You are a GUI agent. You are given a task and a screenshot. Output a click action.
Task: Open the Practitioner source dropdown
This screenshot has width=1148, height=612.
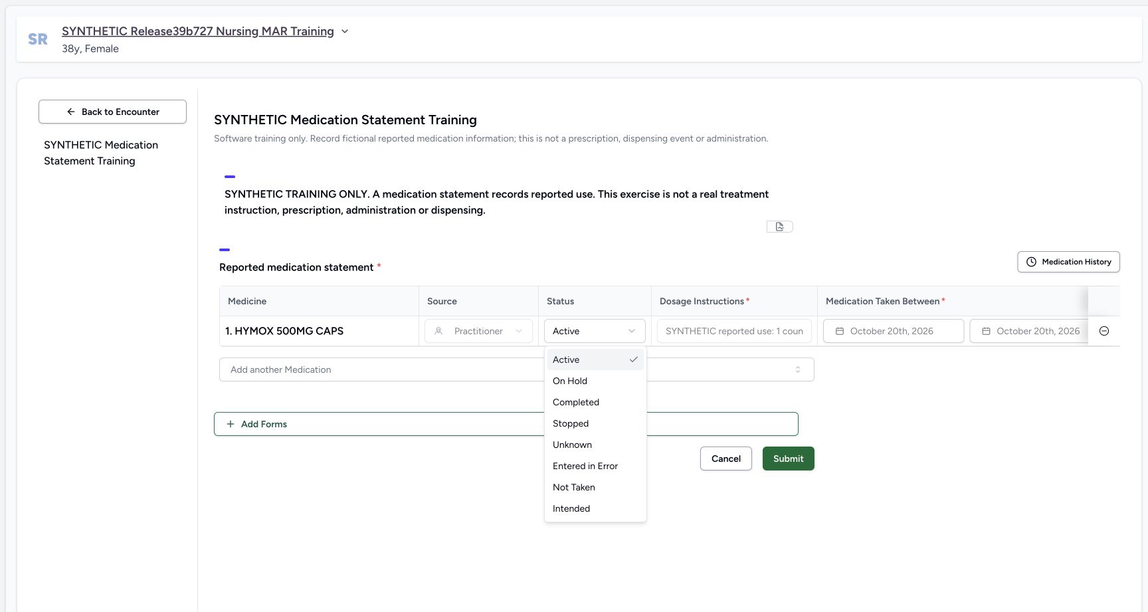(478, 331)
